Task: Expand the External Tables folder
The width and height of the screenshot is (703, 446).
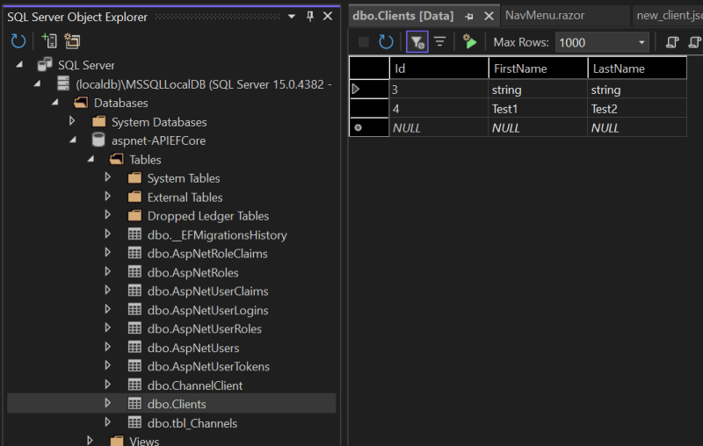Action: click(107, 196)
